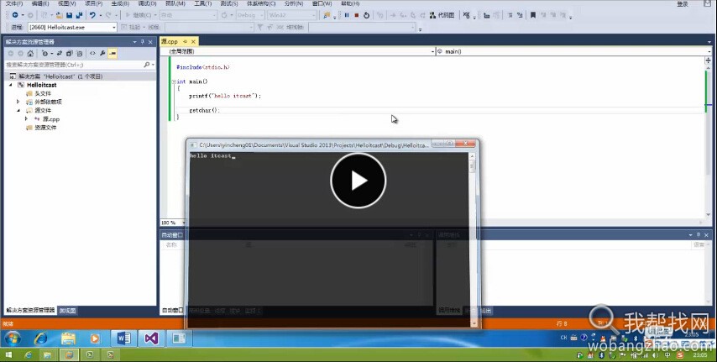Pin the 源.cpp tab
The height and width of the screenshot is (362, 717).
tap(186, 41)
